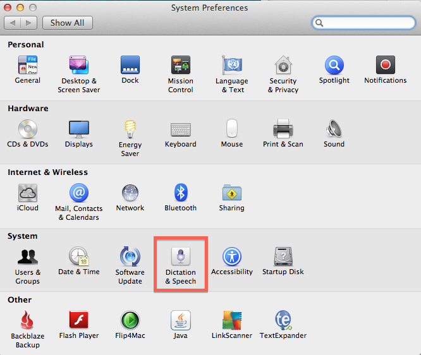Screen dimensions: 421x355
Task: Click the back navigation arrow
Action: 13,23
